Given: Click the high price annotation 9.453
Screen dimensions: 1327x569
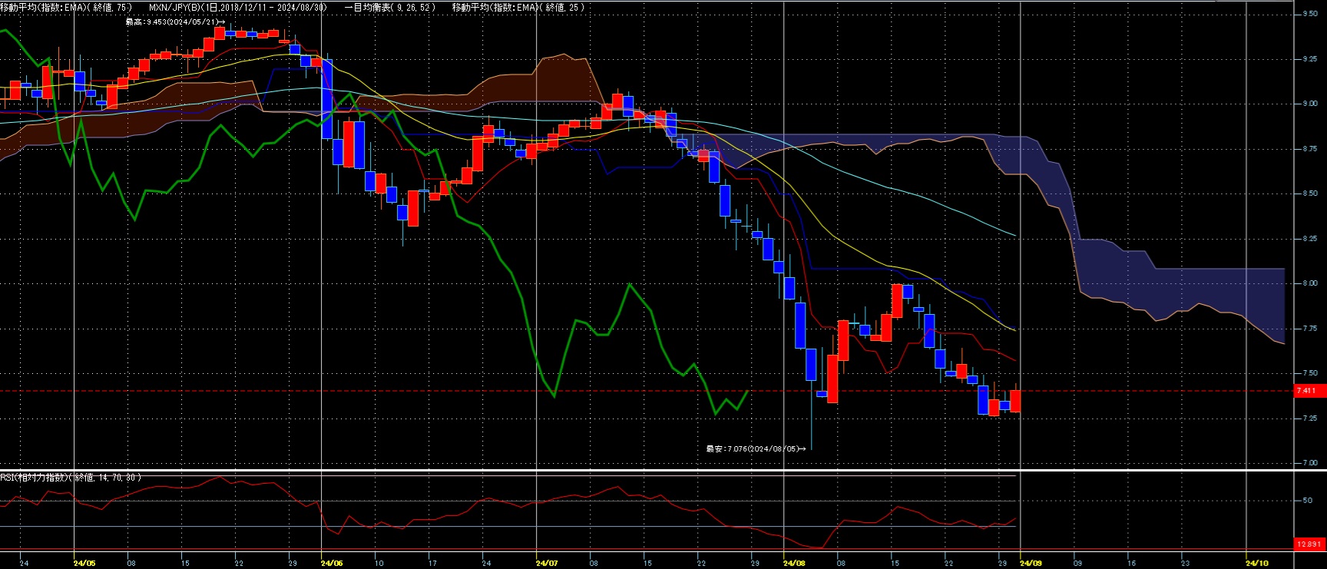Looking at the screenshot, I should [x=176, y=22].
